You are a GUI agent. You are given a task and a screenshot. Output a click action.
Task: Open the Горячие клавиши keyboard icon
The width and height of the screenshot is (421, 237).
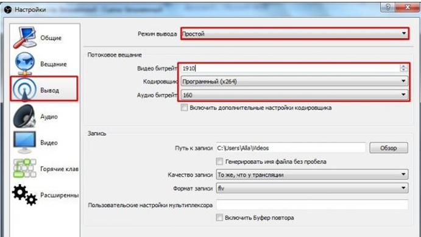tap(24, 168)
